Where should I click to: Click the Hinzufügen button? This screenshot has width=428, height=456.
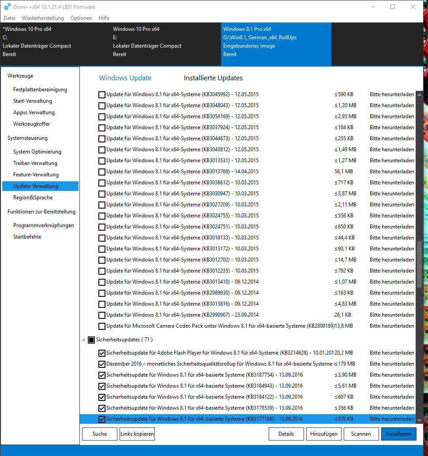[324, 434]
